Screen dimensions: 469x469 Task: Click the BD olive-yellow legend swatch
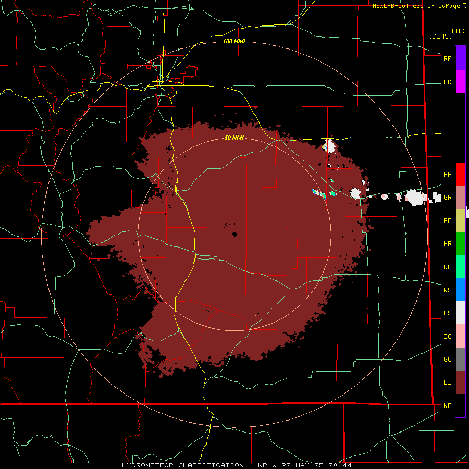click(x=460, y=221)
